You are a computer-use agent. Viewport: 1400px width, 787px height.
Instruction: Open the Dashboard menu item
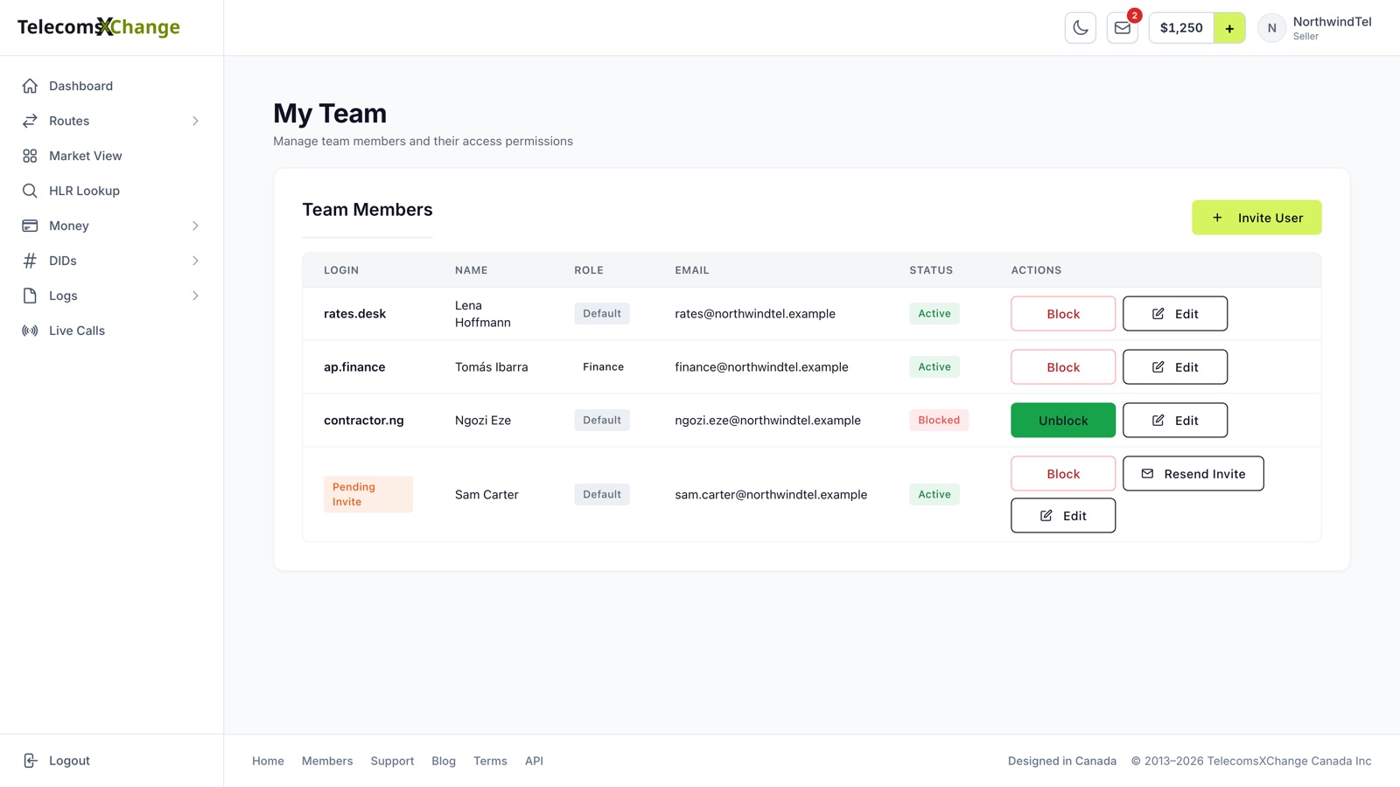111,86
